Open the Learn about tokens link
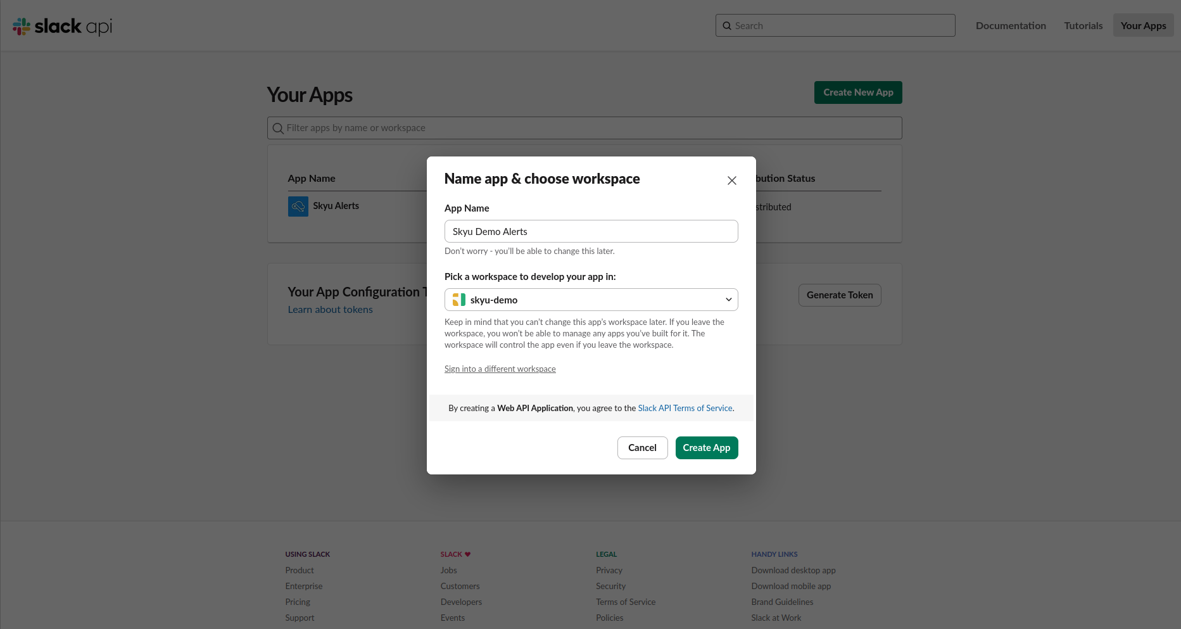The height and width of the screenshot is (629, 1181). pyautogui.click(x=330, y=310)
